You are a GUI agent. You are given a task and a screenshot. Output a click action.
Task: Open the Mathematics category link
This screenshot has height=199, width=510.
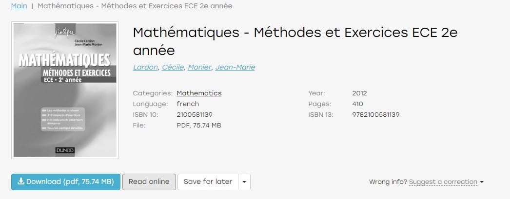coord(199,93)
